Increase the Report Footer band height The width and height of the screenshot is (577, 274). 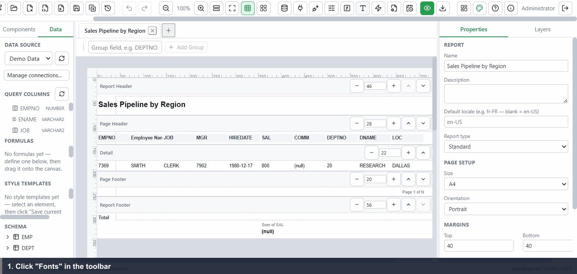coord(394,204)
